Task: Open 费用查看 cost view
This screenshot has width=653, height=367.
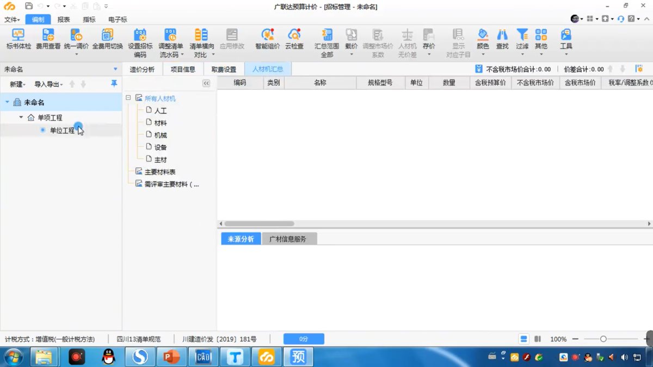Action: pos(48,39)
